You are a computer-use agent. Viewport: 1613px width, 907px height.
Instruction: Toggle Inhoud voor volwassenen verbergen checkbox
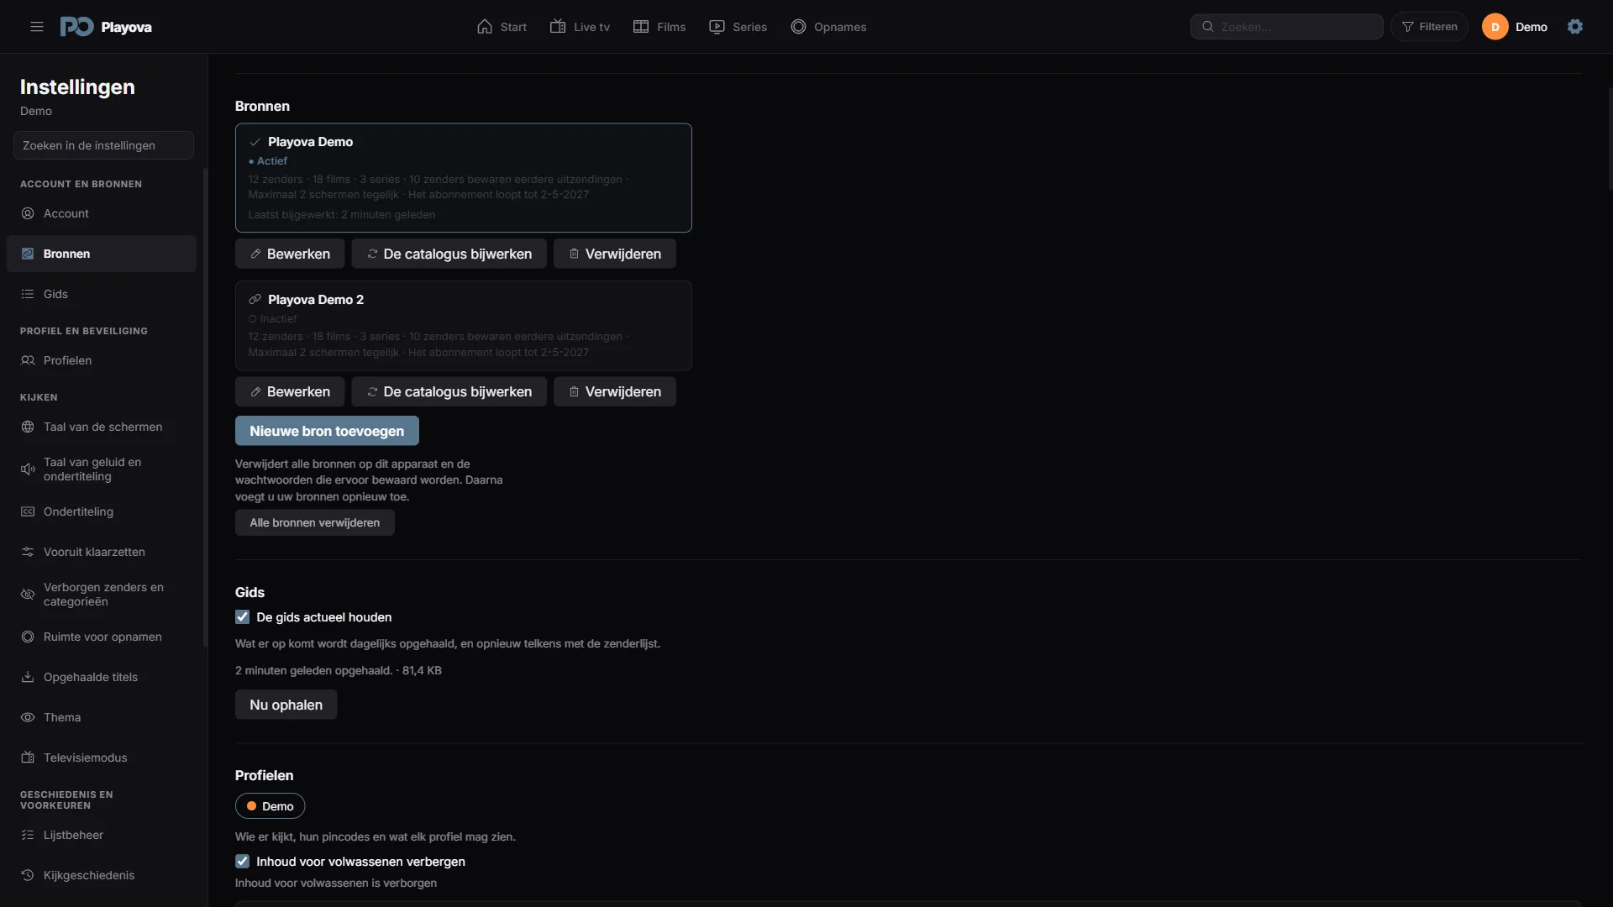coord(243,862)
